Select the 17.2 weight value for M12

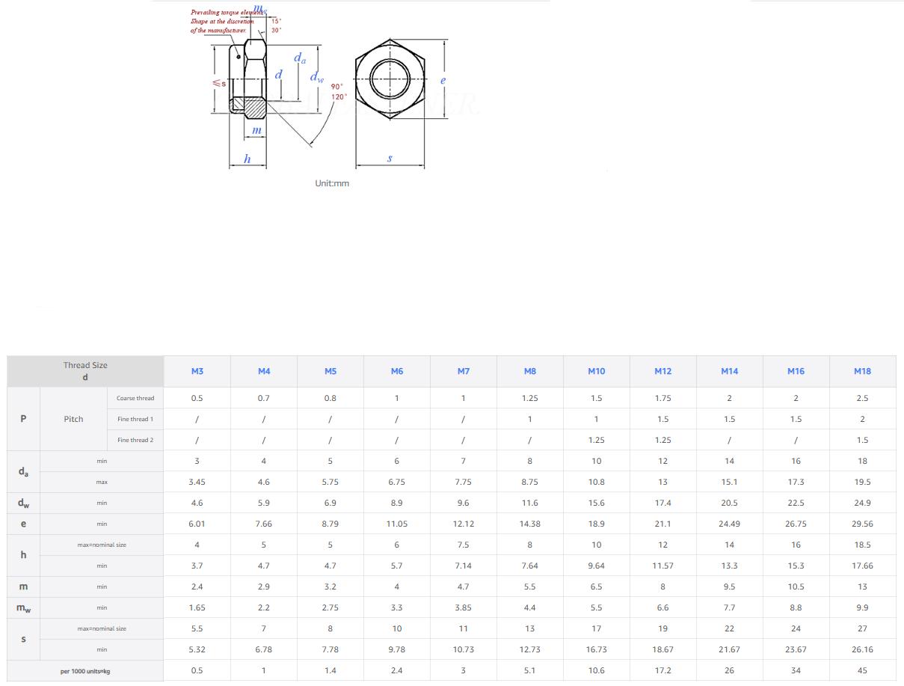(662, 670)
